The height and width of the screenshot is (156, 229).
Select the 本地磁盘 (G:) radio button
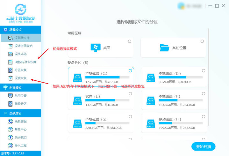tap(130, 116)
